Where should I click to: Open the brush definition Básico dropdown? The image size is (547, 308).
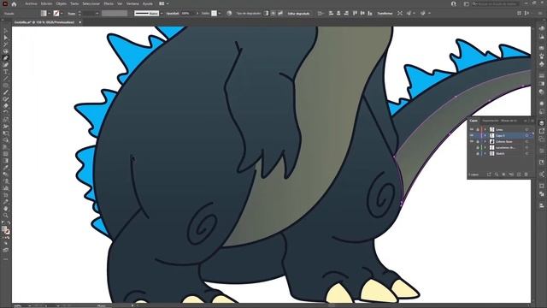162,14
